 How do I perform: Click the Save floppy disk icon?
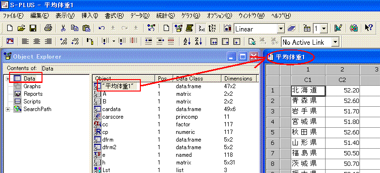(33, 28)
